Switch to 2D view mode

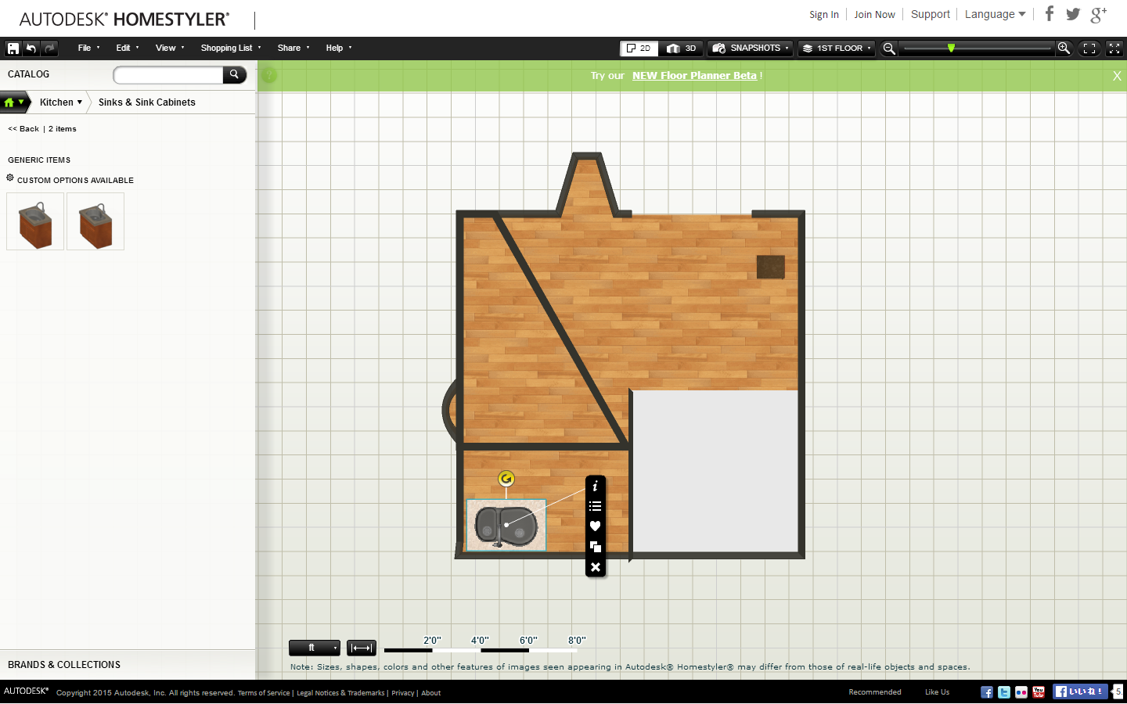[x=639, y=48]
